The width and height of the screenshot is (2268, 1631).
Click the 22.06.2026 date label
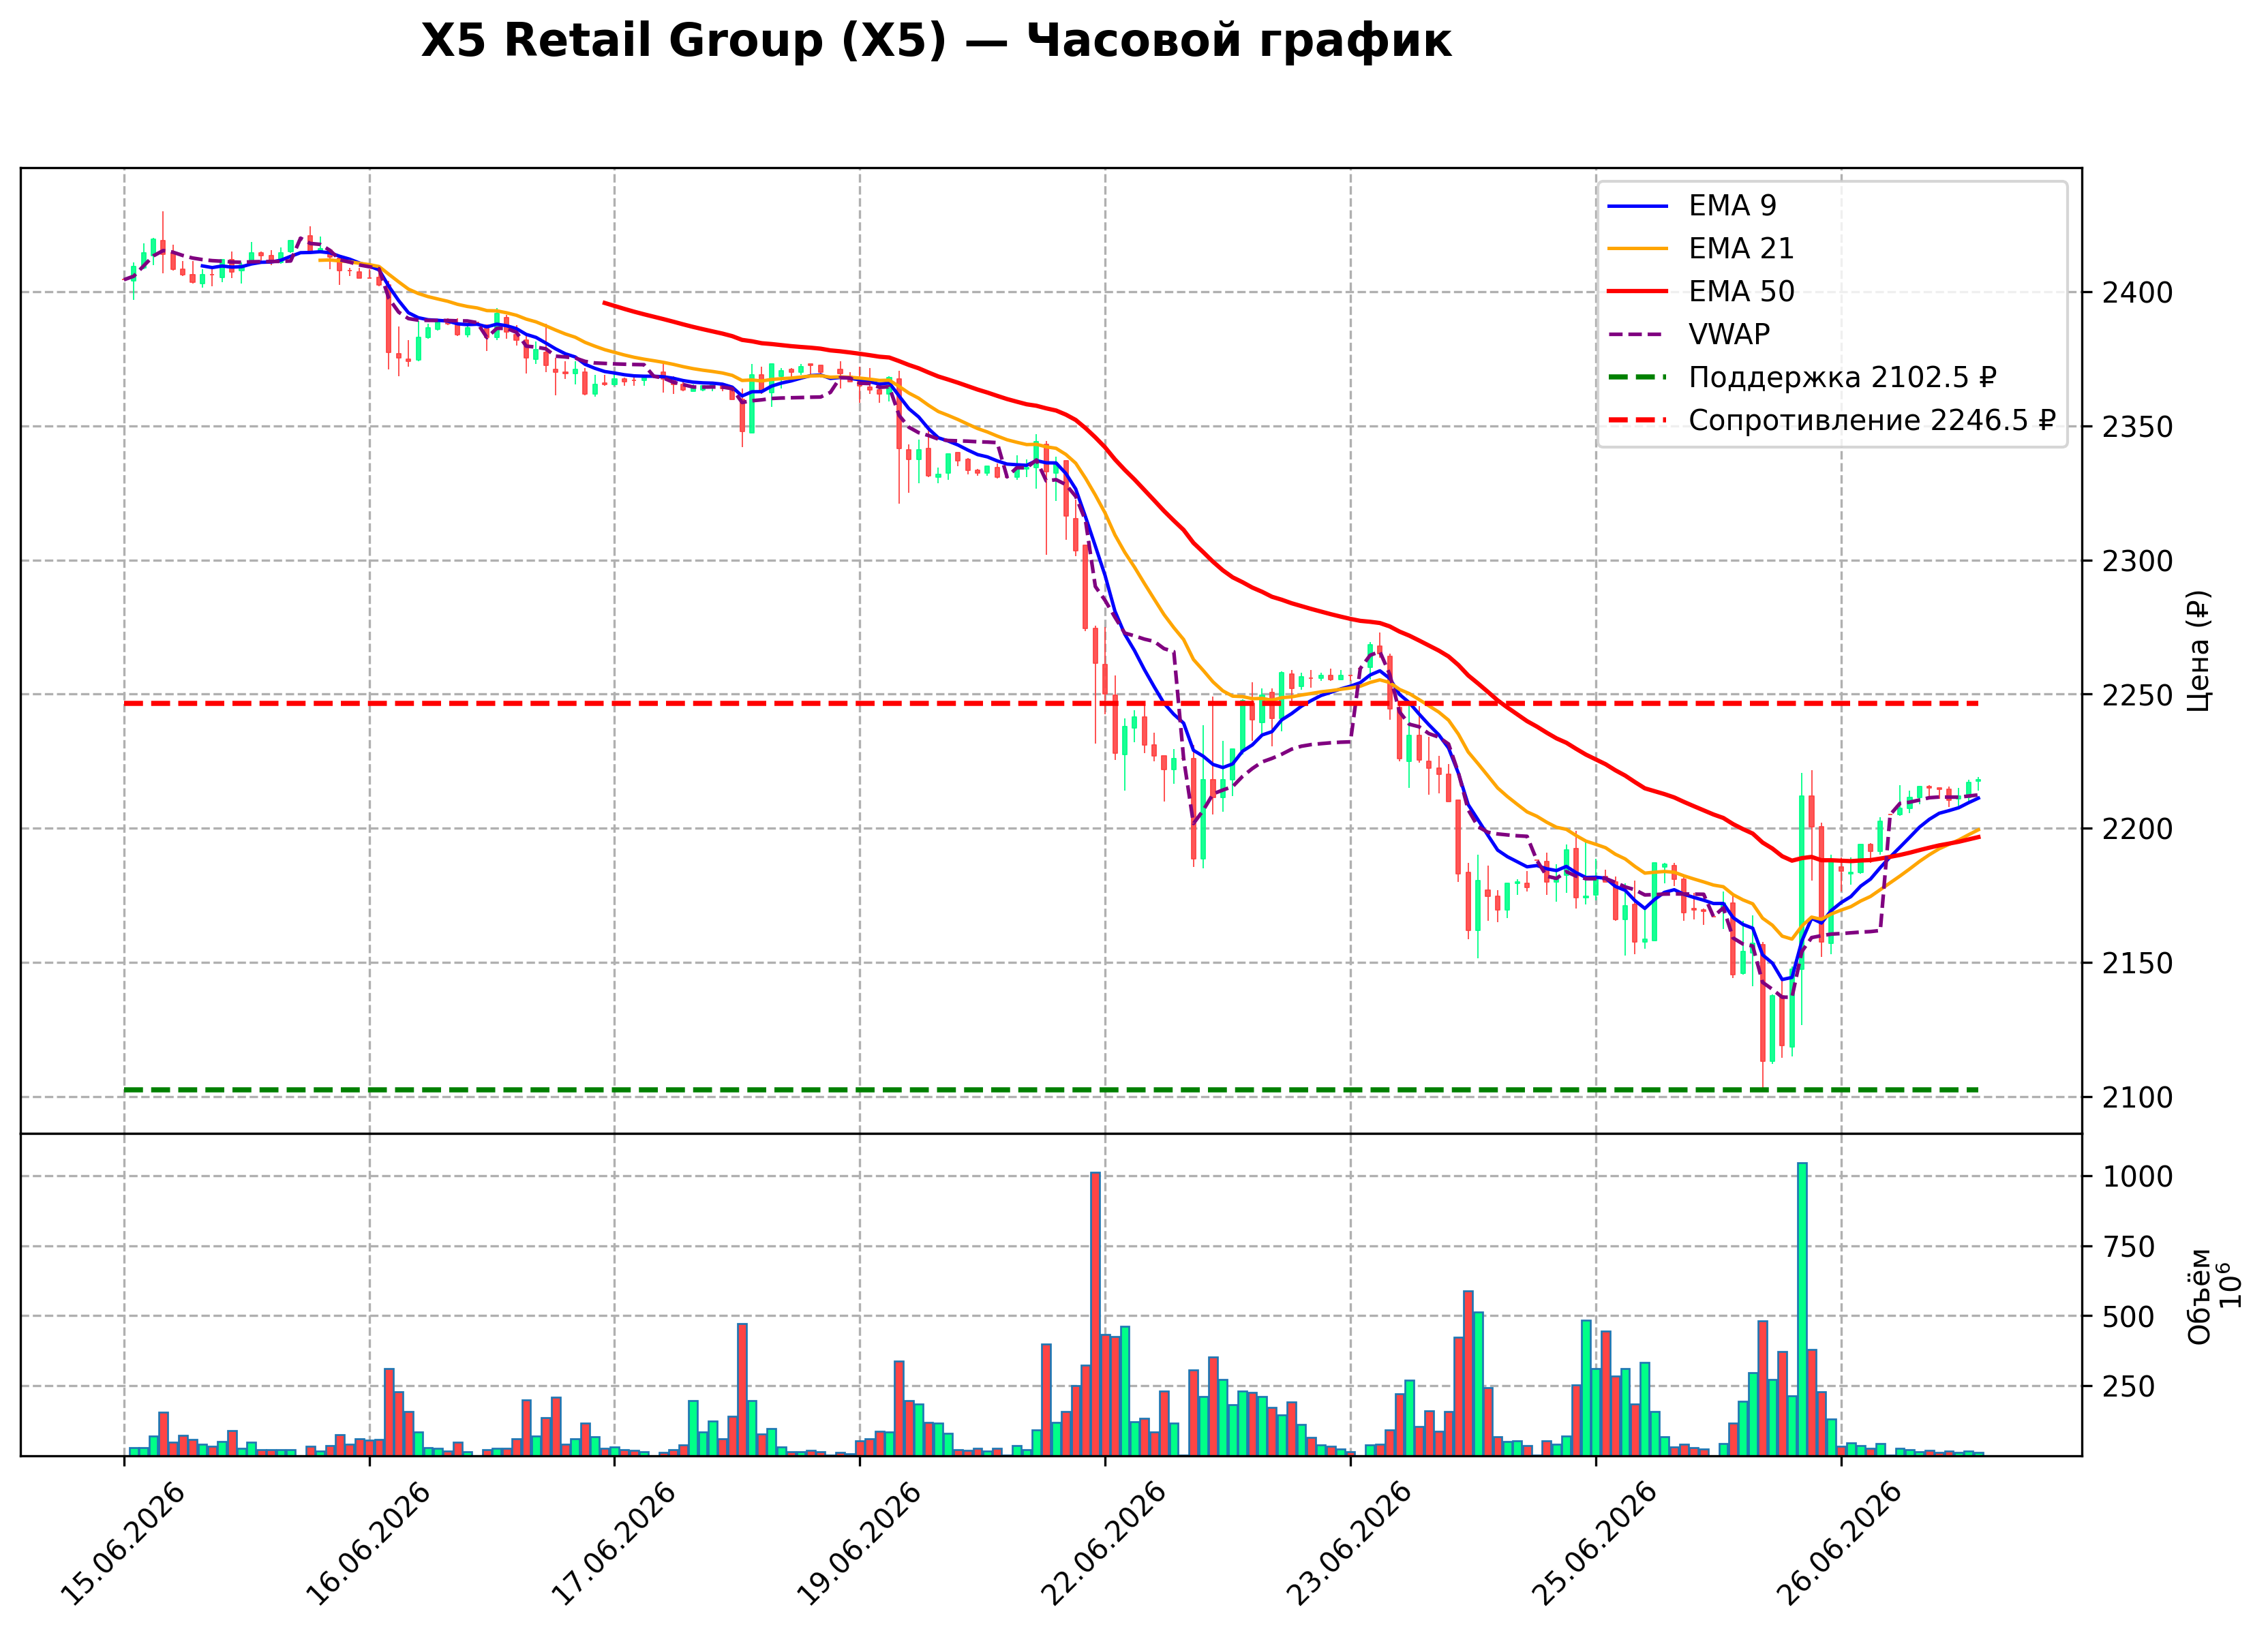(1104, 1544)
